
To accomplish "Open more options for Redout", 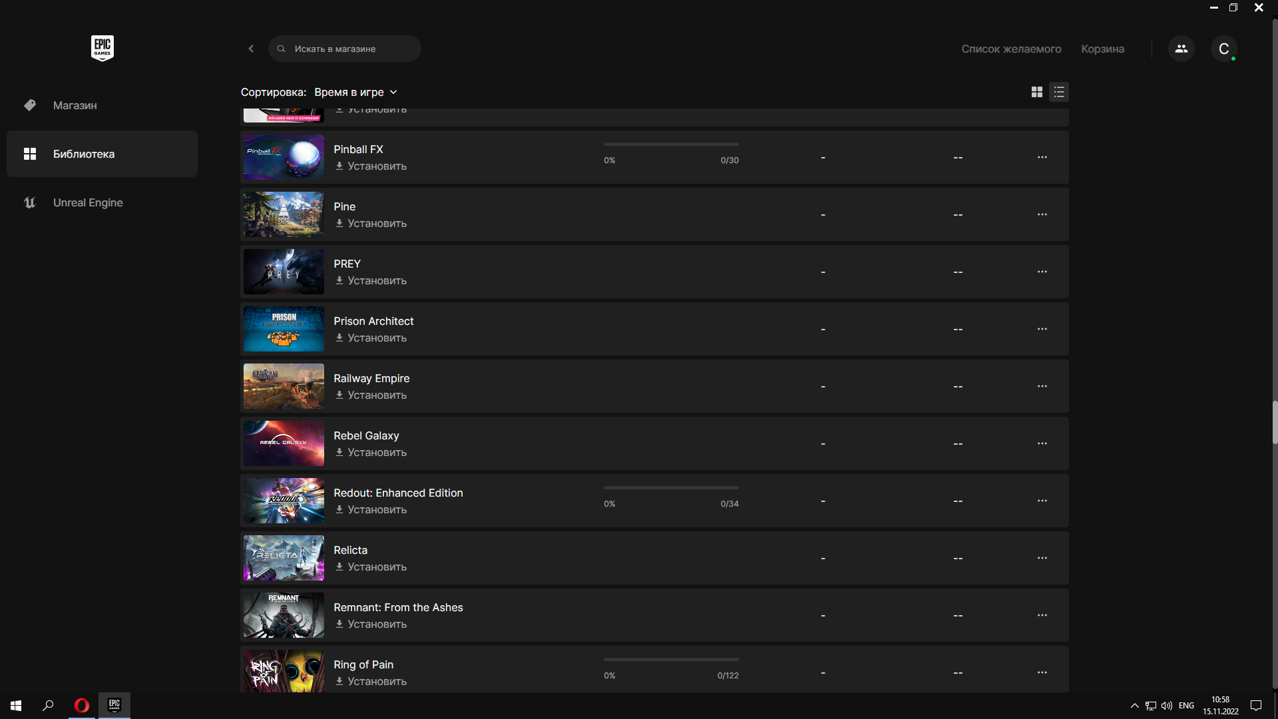I will pos(1042,501).
